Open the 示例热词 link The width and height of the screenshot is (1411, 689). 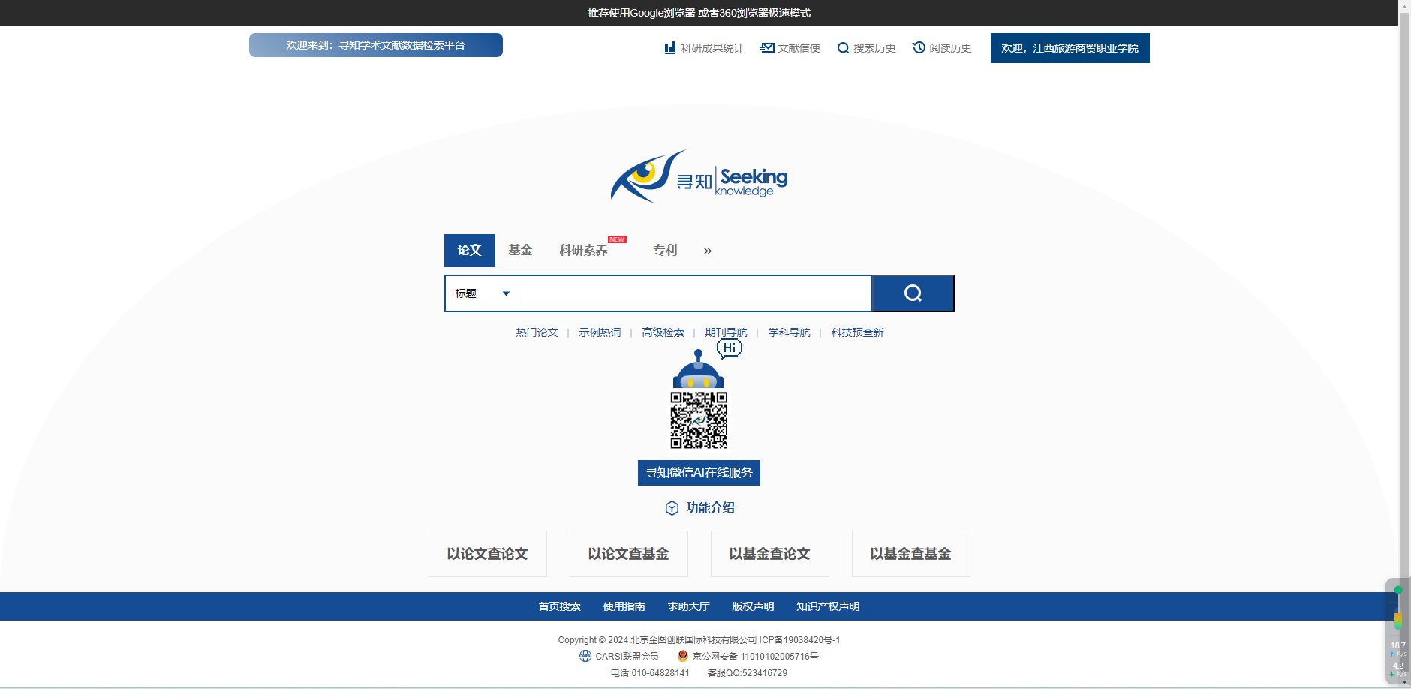pos(600,332)
